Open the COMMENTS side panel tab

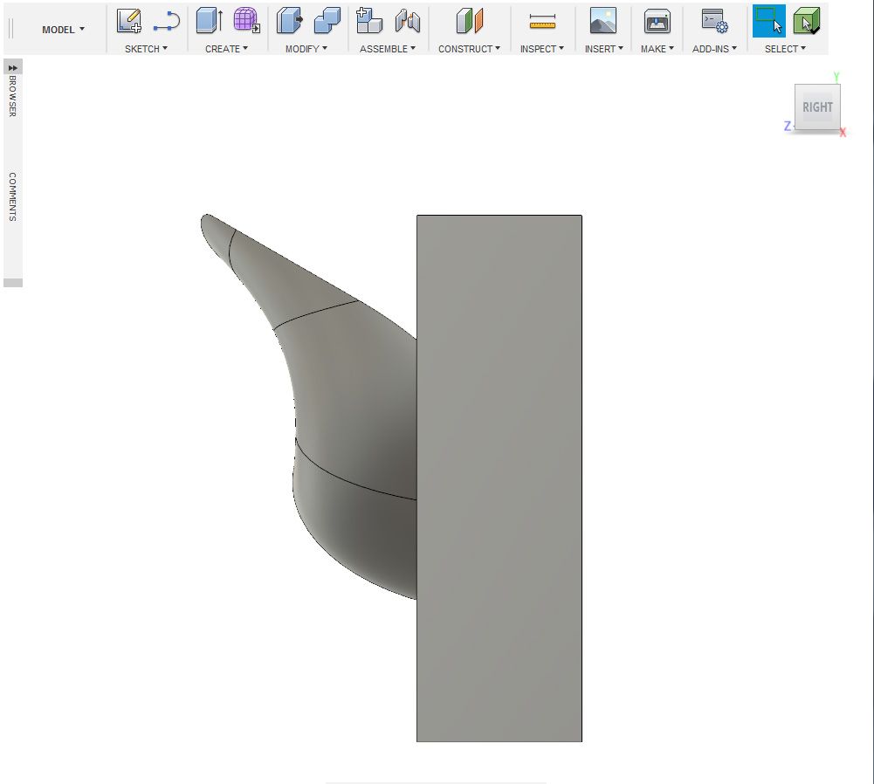[x=12, y=196]
